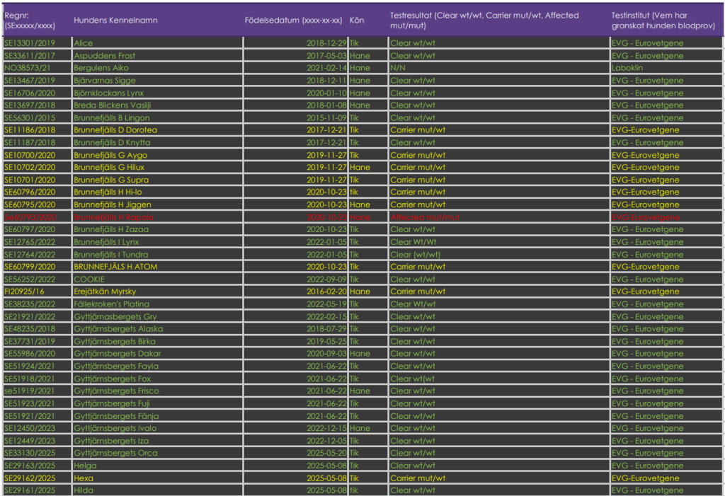
Task: Select the Gyttjärnsbergets Frisco cell
Action: 157,391
